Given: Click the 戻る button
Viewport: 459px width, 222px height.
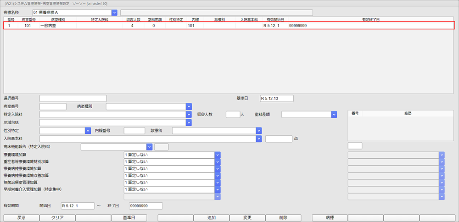Looking at the screenshot, I should point(21,218).
